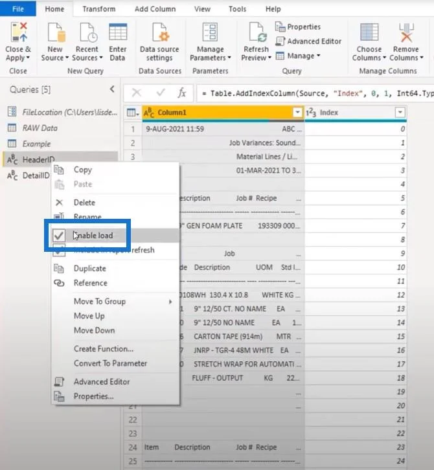Click the New Source icon
Screen dimensions: 434x470
click(56, 32)
